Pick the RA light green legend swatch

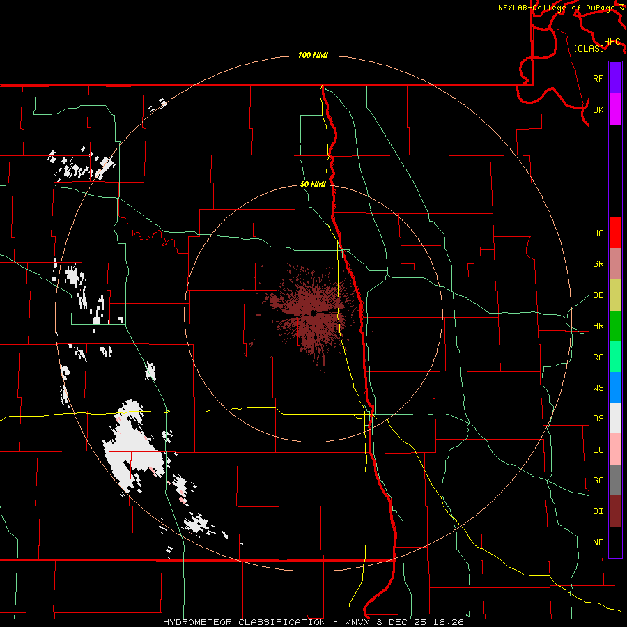[615, 357]
